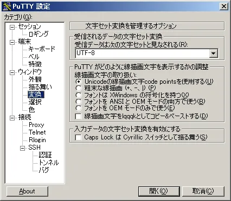Image resolution: width=231 pixels, height=201 pixels.
Task: Click 受信データは次の文字セットと見なされる(R): label
Action: (131, 44)
